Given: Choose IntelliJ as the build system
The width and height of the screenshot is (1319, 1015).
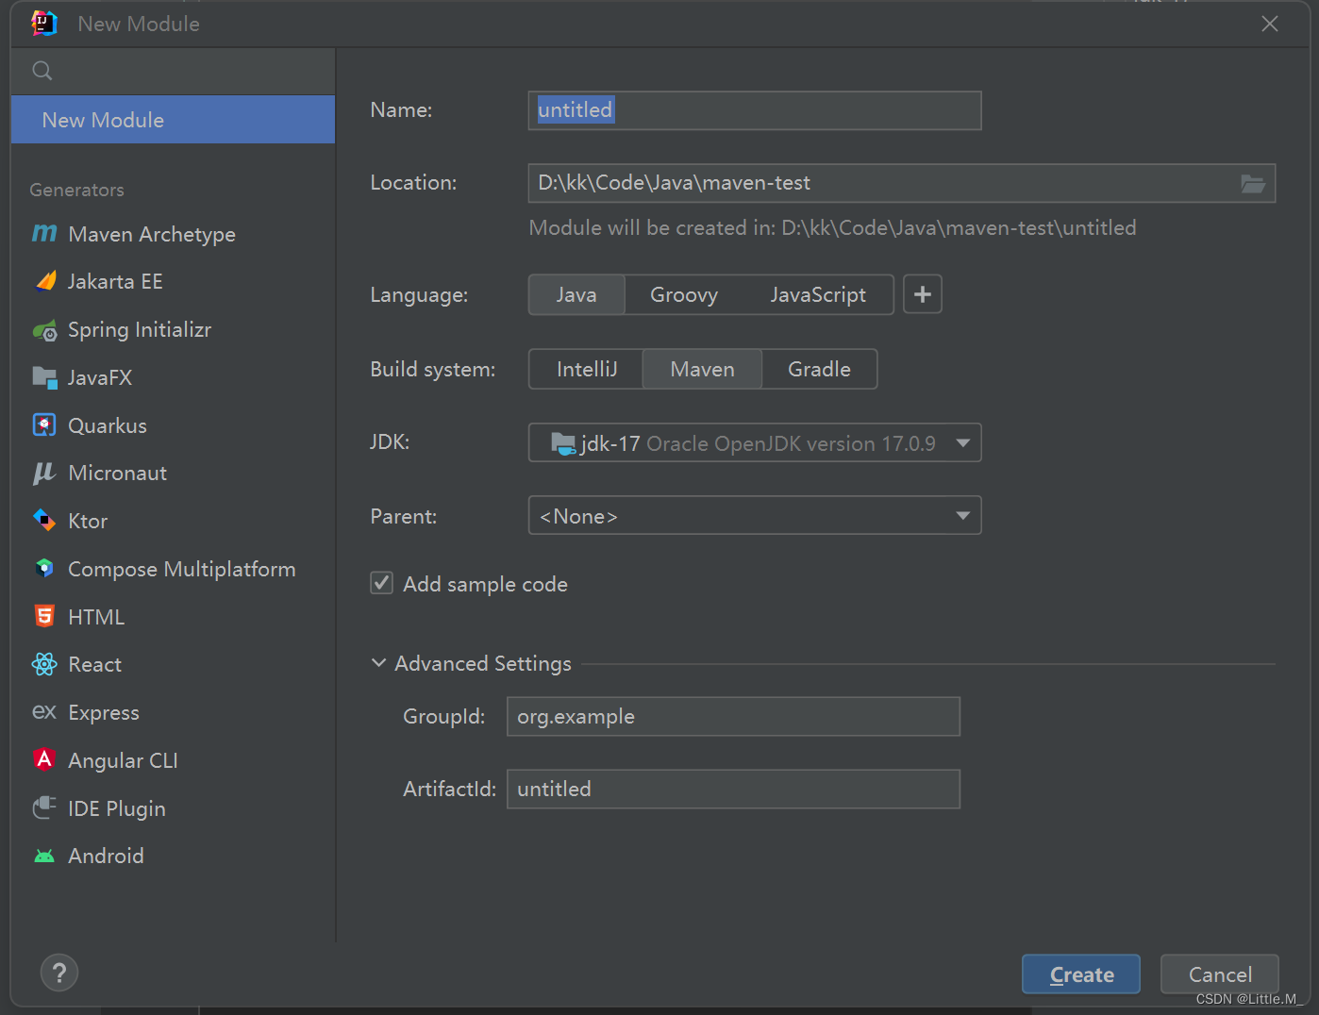Looking at the screenshot, I should pyautogui.click(x=587, y=369).
